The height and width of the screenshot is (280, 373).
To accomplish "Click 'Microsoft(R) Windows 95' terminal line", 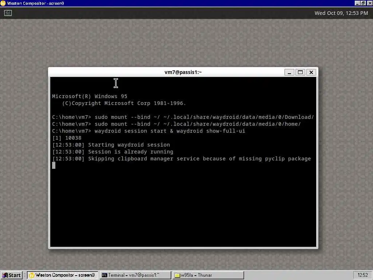I will (x=90, y=96).
